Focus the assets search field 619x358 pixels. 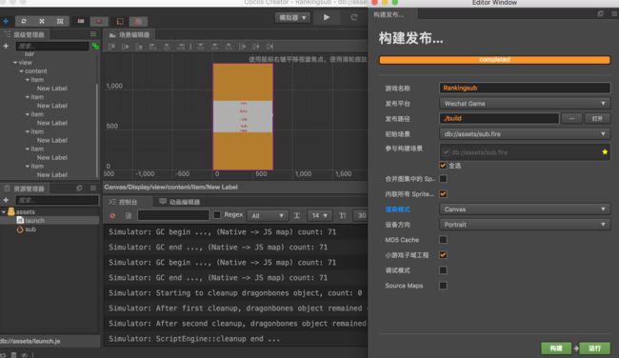point(57,200)
